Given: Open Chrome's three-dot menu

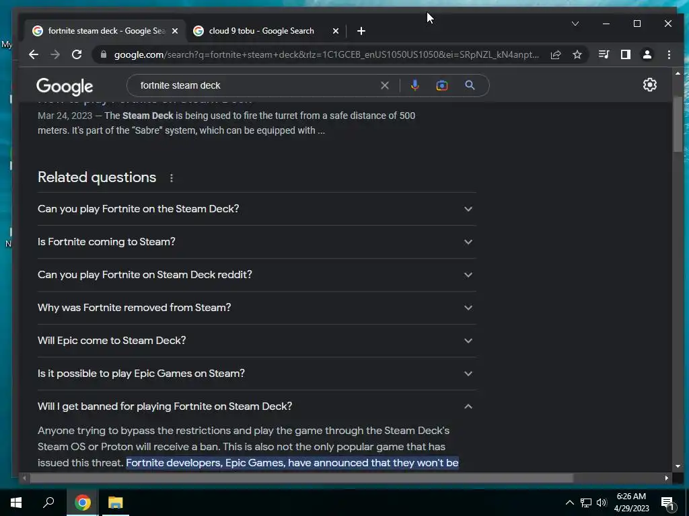Looking at the screenshot, I should tap(669, 54).
